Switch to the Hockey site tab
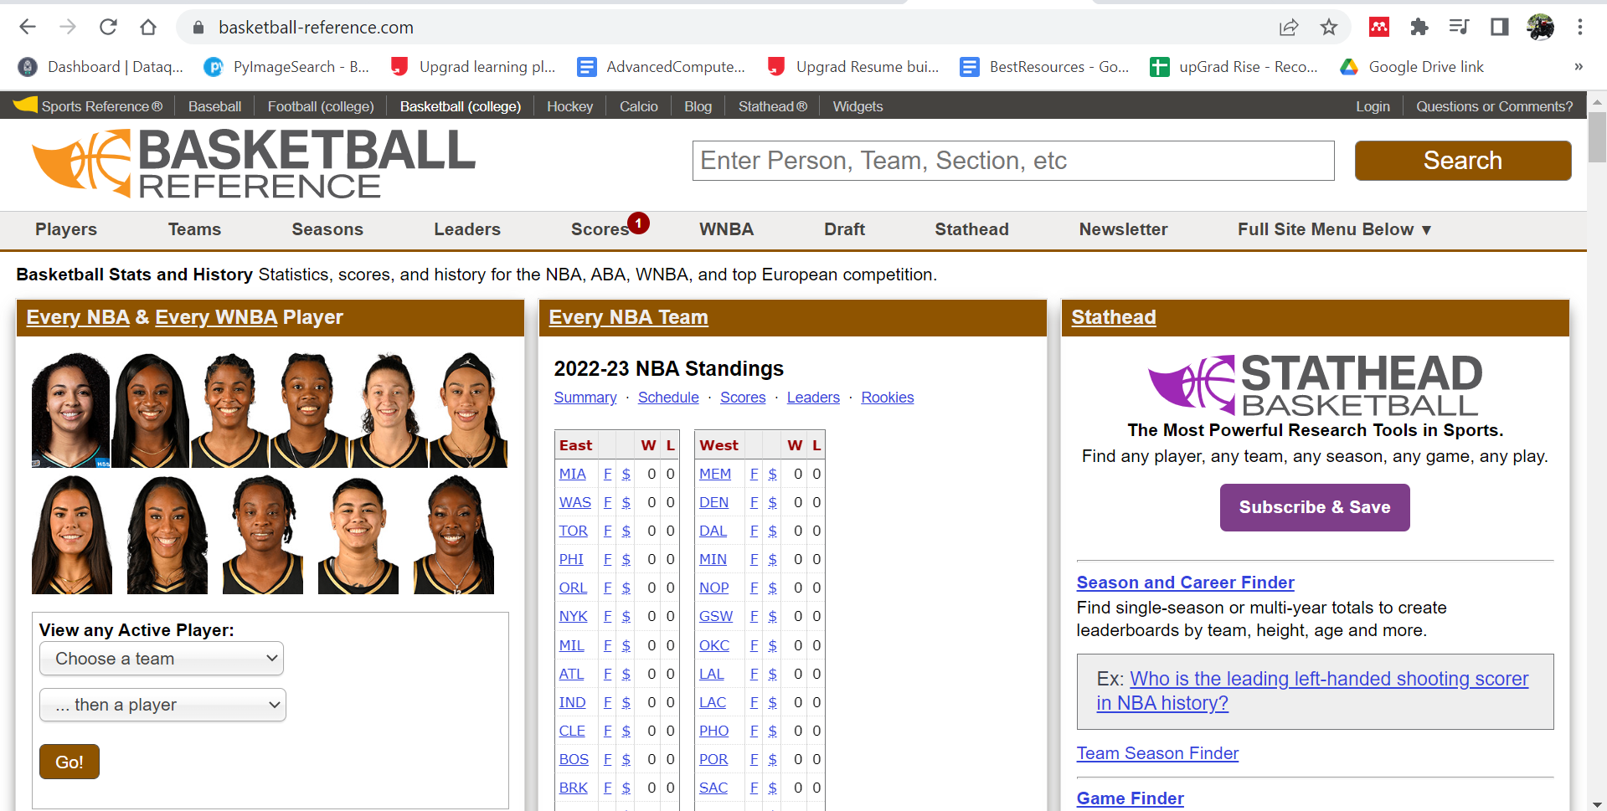This screenshot has height=811, width=1607. tap(569, 105)
